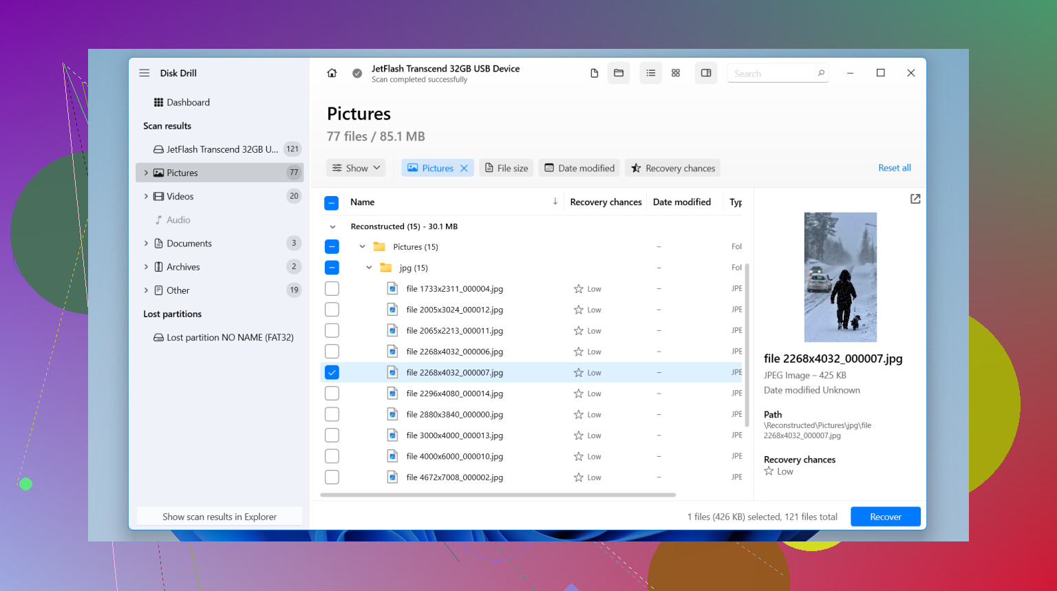Click the blue Recover button
1057x591 pixels.
pyautogui.click(x=886, y=517)
